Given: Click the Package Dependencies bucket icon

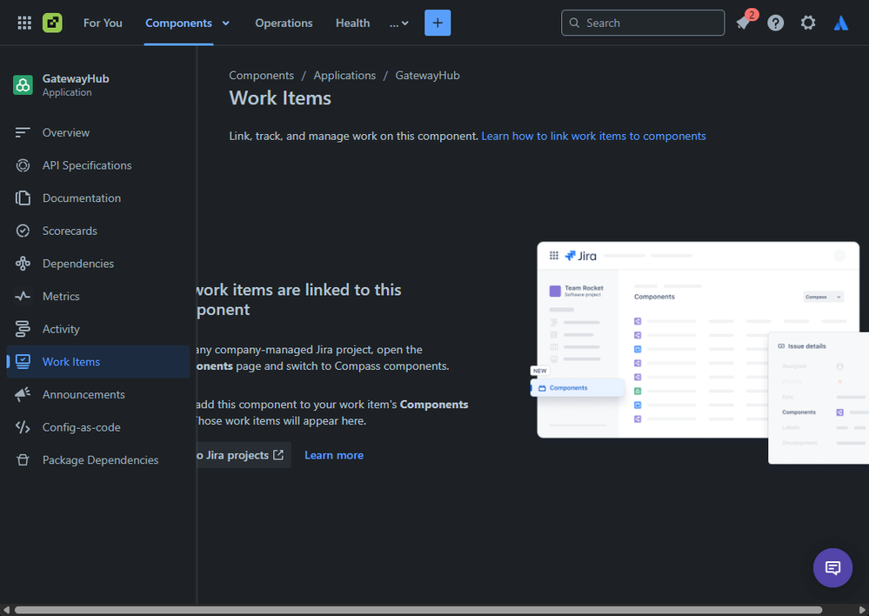Looking at the screenshot, I should [x=23, y=459].
